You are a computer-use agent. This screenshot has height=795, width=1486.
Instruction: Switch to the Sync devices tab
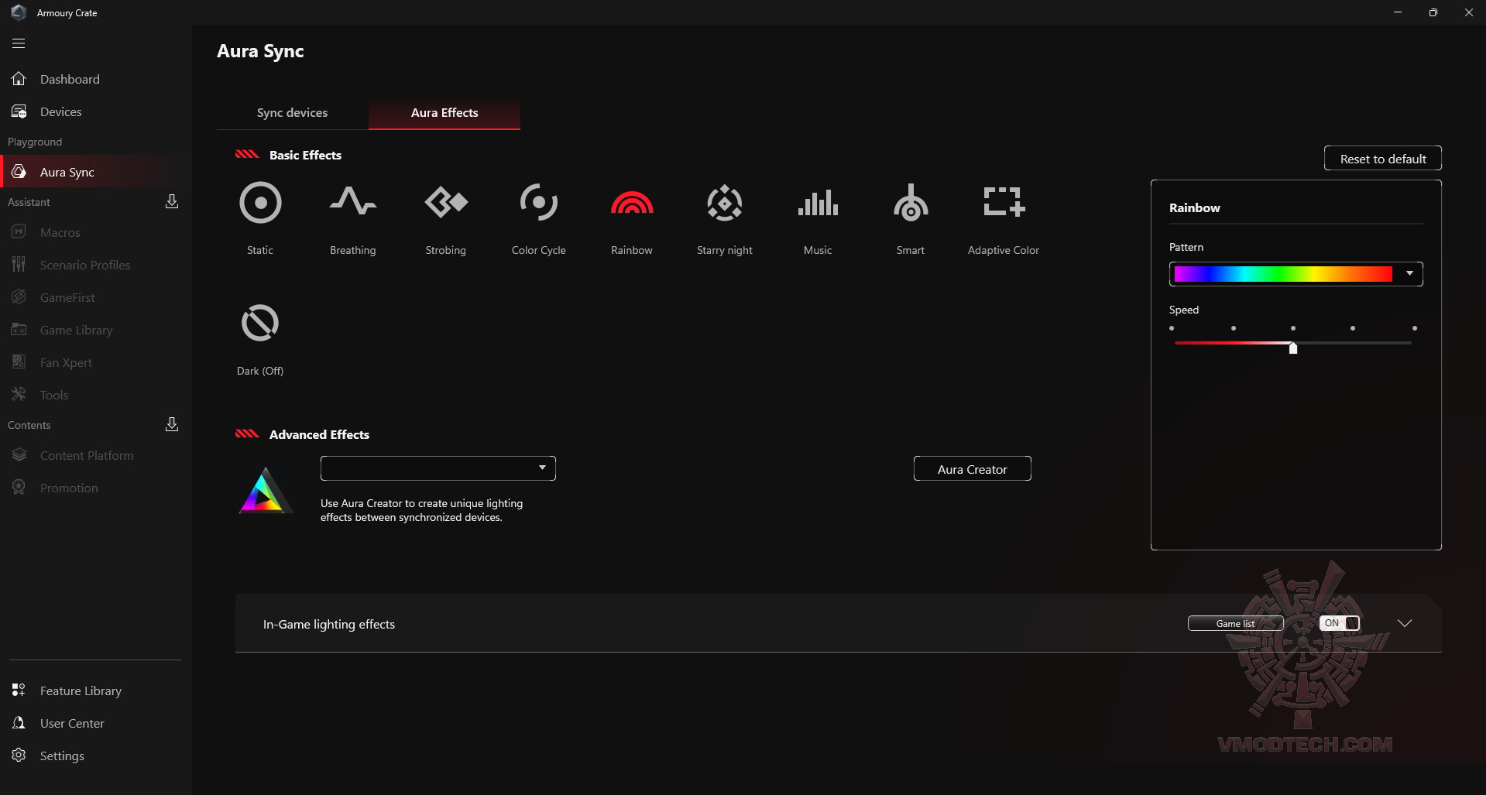pos(292,112)
